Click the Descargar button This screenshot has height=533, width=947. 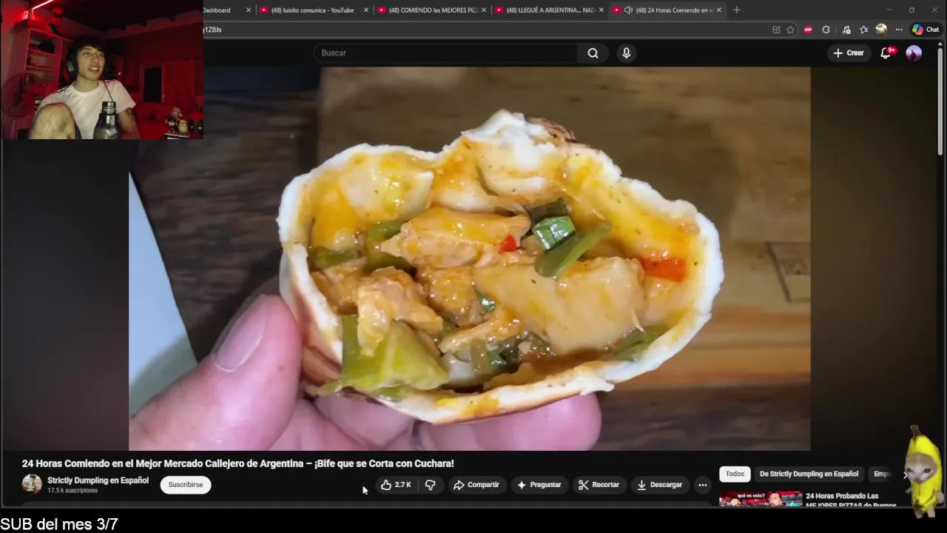660,485
